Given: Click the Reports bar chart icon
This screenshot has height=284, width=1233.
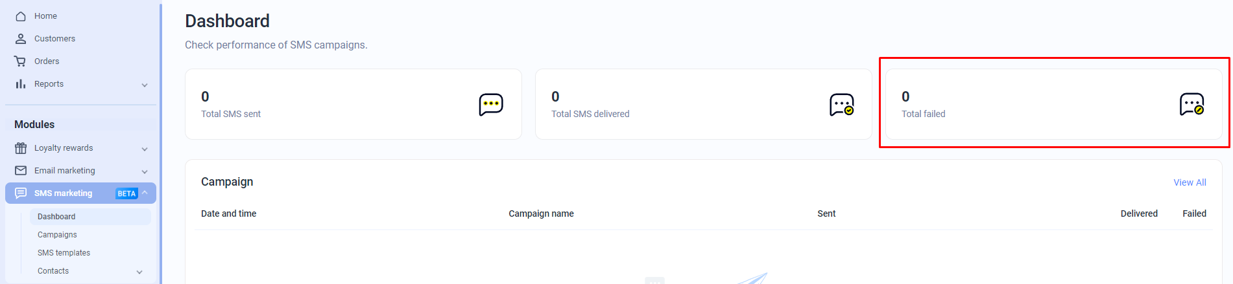Looking at the screenshot, I should pyautogui.click(x=21, y=84).
